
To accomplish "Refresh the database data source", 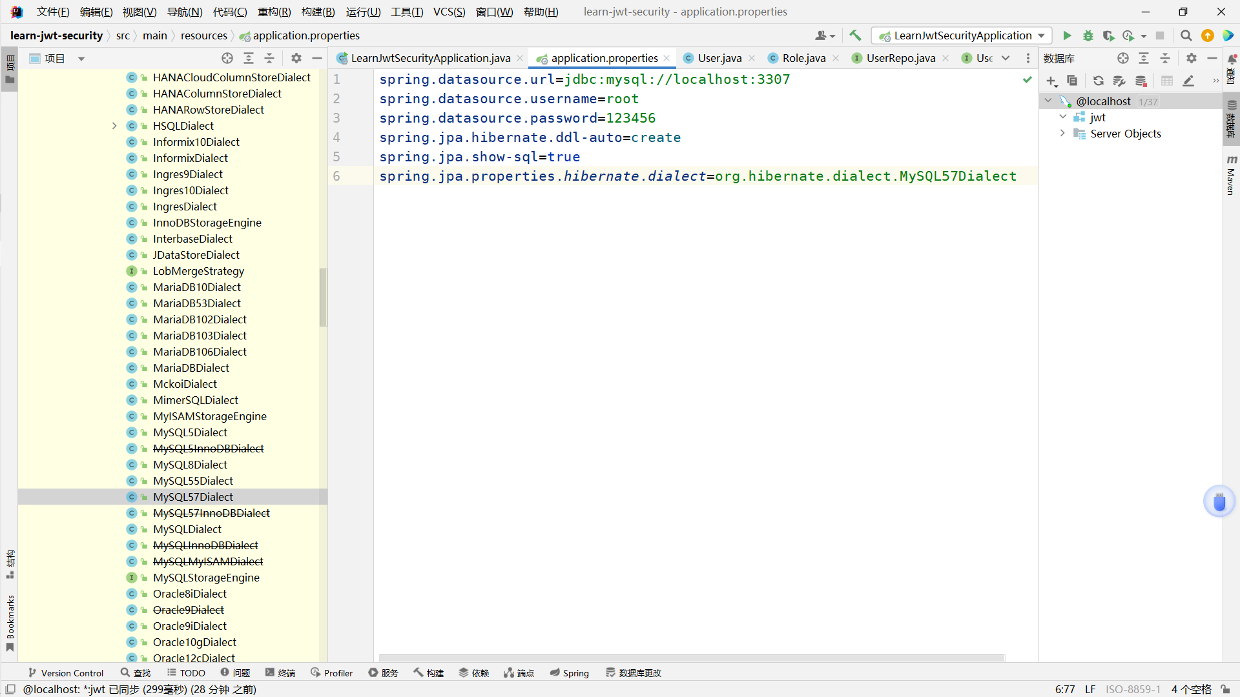I will [1098, 81].
